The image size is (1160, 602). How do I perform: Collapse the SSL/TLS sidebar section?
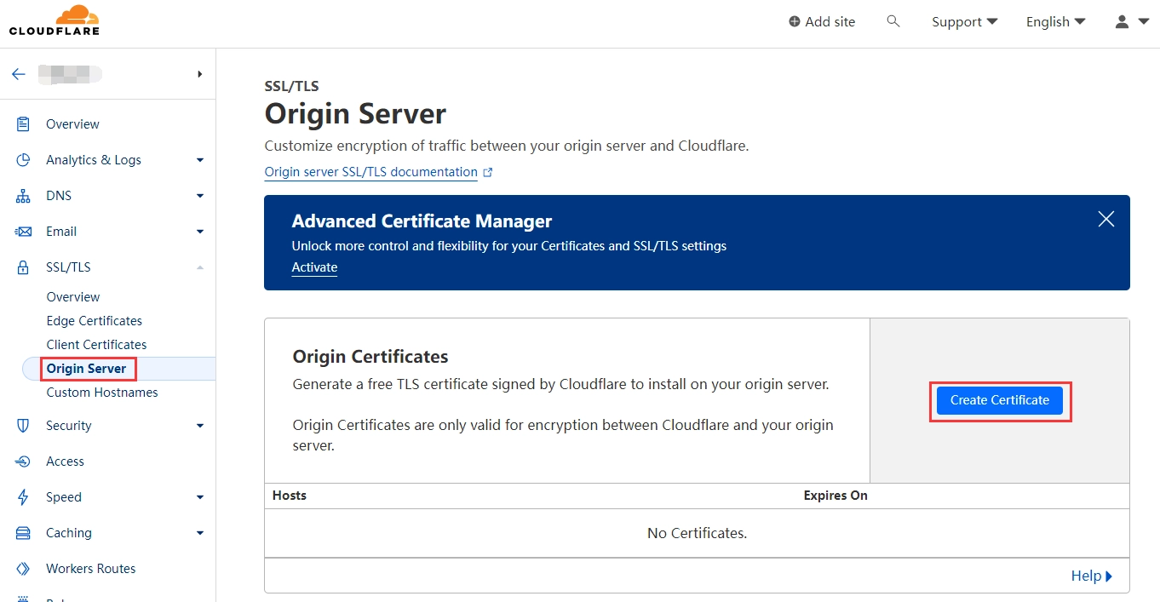point(199,267)
